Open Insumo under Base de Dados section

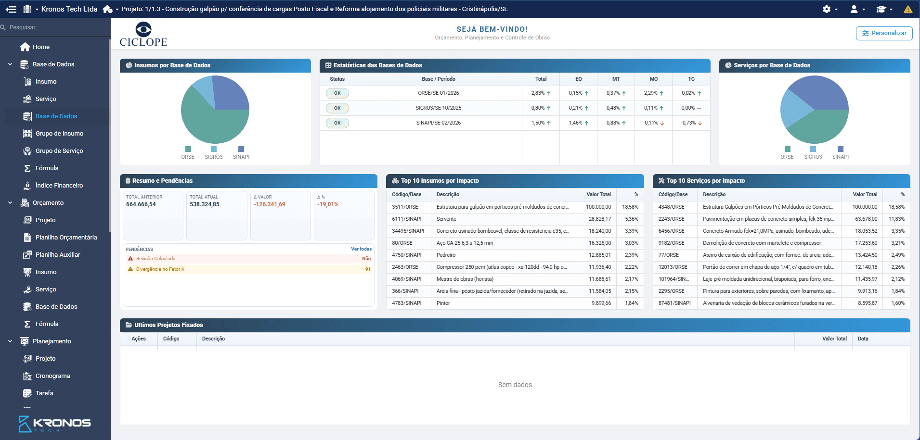pyautogui.click(x=46, y=81)
